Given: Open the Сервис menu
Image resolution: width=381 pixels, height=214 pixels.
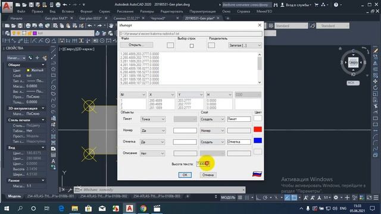Looking at the screenshot, I should (105, 11).
